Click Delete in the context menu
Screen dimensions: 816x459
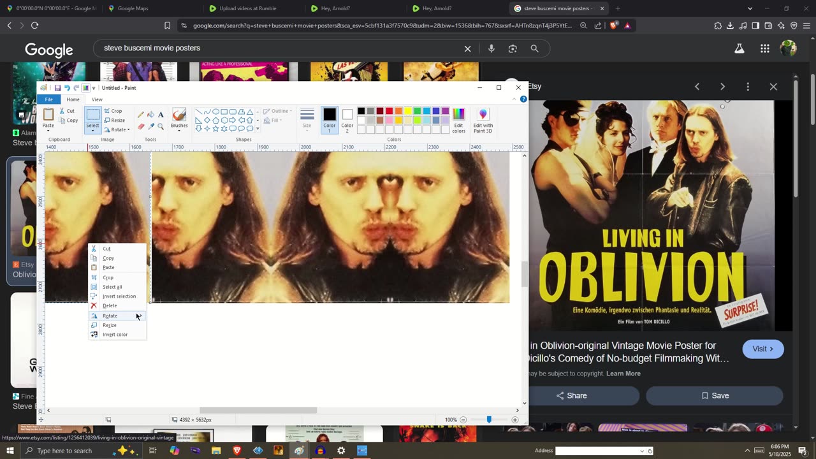pos(117,306)
